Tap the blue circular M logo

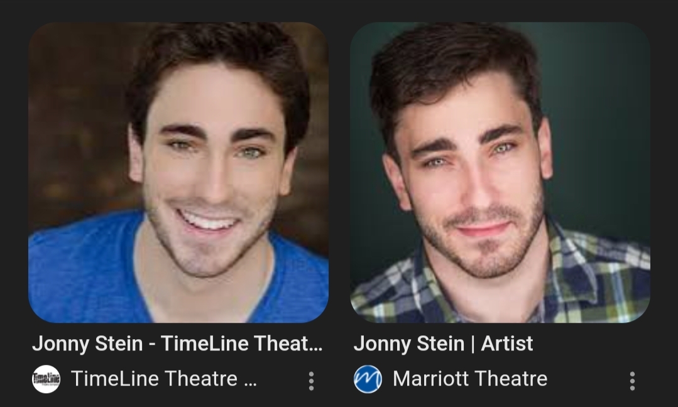(368, 379)
